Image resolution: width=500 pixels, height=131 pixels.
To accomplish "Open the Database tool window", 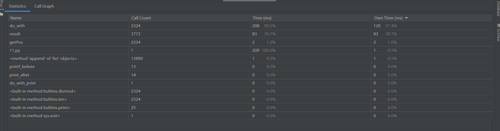I will point(498,9).
